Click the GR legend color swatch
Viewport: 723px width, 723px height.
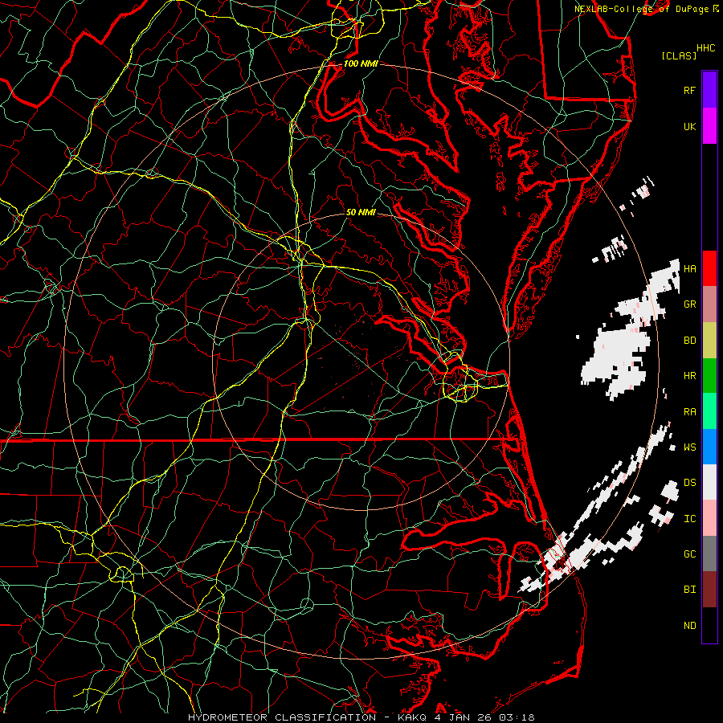point(709,304)
